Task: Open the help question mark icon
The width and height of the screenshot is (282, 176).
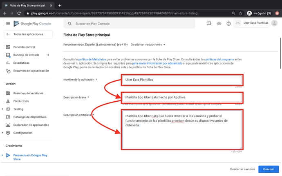Action: point(228,24)
